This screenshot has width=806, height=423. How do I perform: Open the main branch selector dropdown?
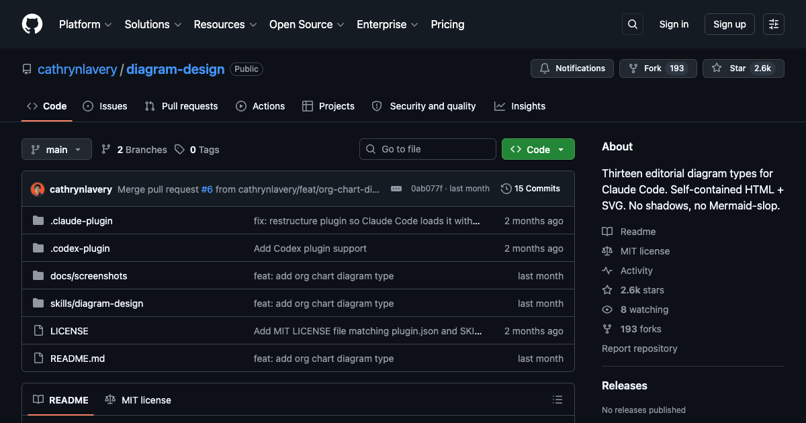[x=56, y=149]
